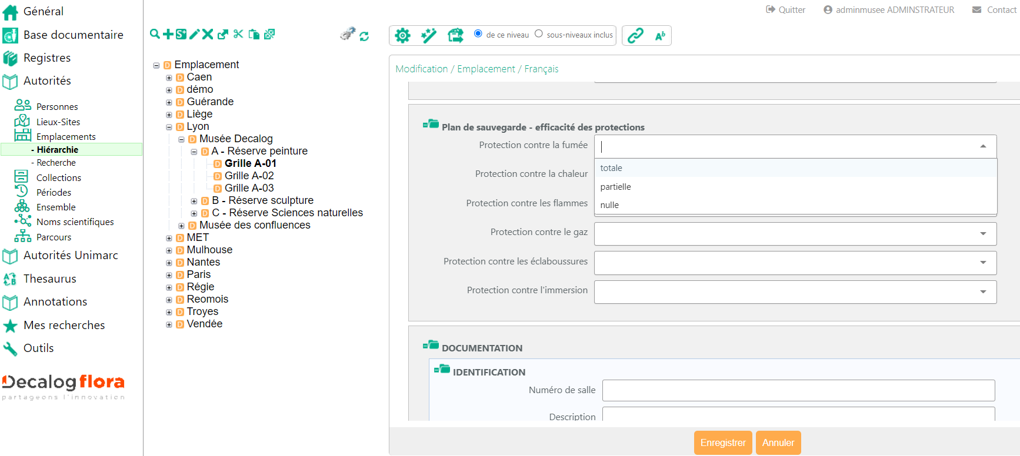Click the green plus add icon
1020x456 pixels.
coord(168,34)
